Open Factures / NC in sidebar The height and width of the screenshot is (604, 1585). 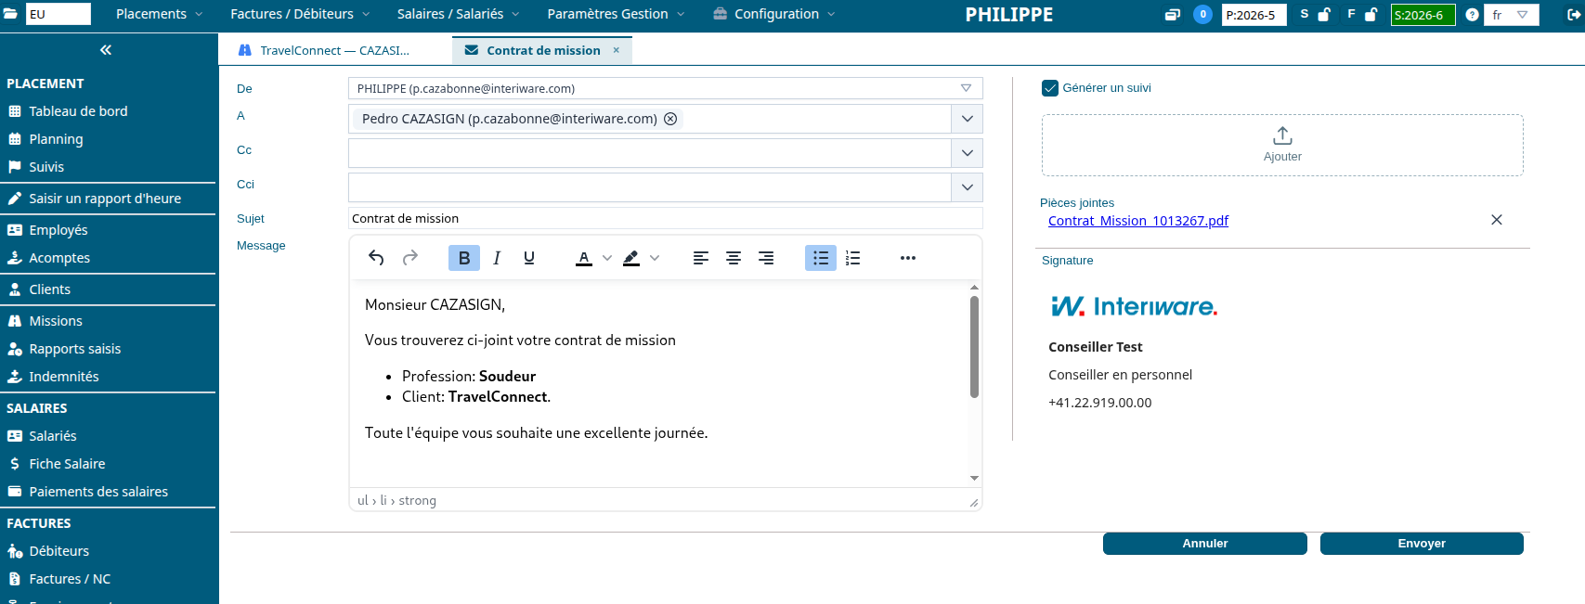point(70,579)
